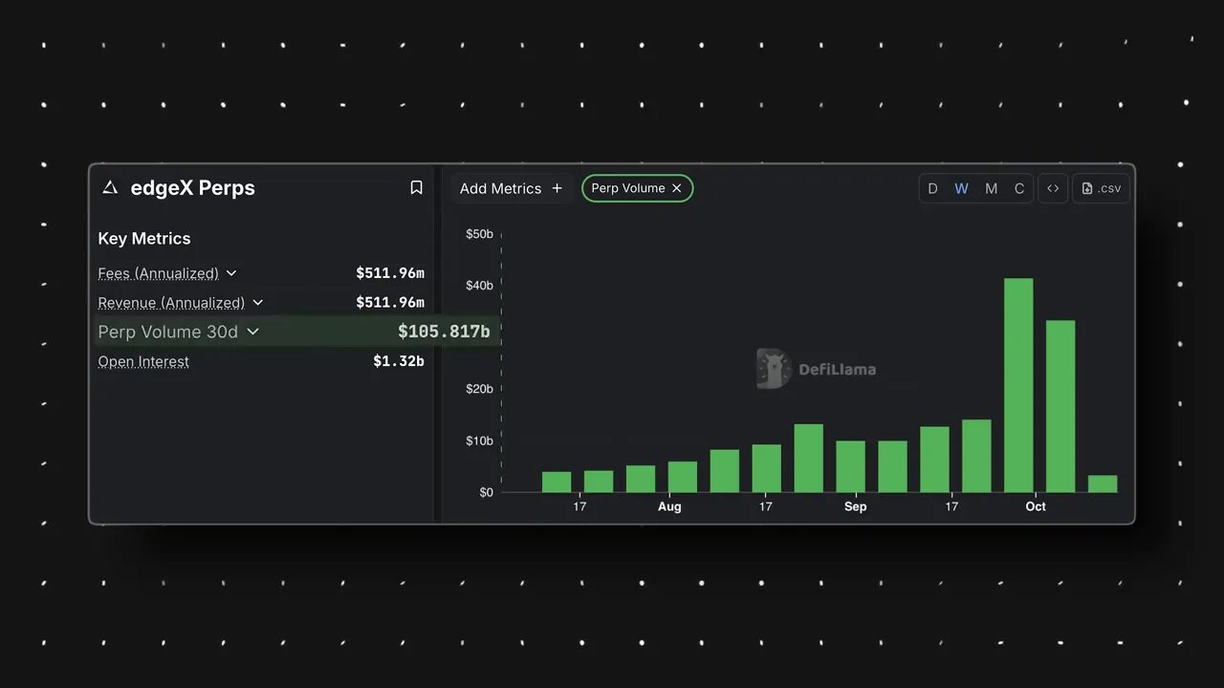Bookmark edgeX Perps using the bookmark icon
This screenshot has height=688, width=1224.
pyautogui.click(x=416, y=187)
